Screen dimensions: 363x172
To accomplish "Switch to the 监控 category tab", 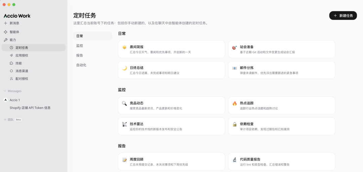I will [x=80, y=46].
